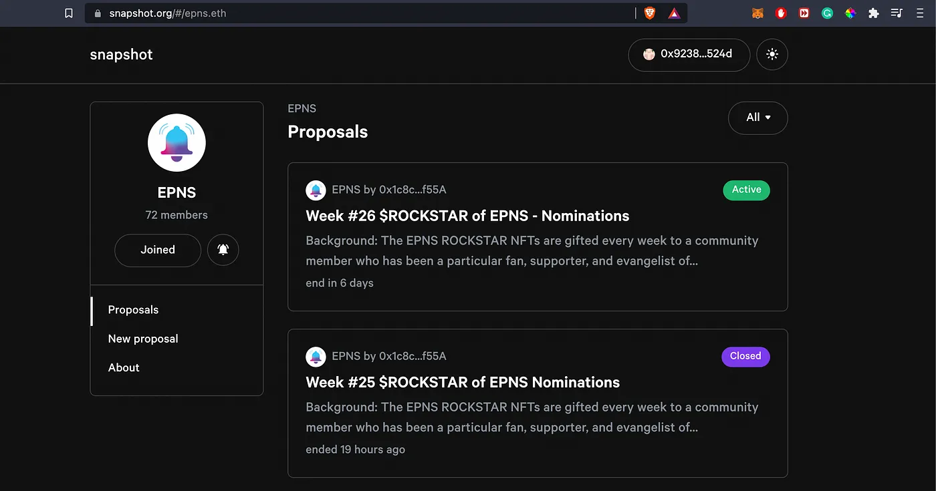
Task: Toggle light mode with the sun icon
Action: tap(772, 54)
